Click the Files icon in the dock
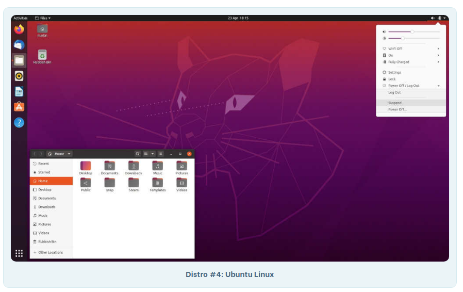This screenshot has height=292, width=463. 19,60
